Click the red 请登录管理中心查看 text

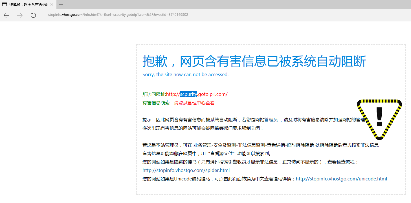194,103
